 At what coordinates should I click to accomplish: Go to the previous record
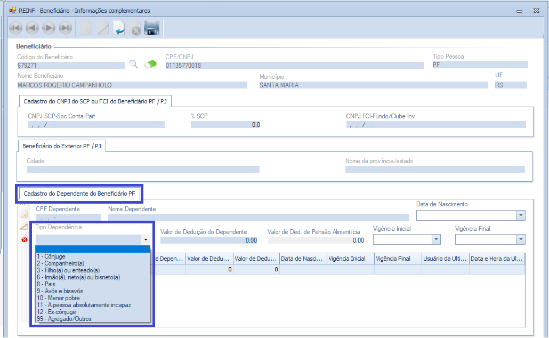(32, 28)
